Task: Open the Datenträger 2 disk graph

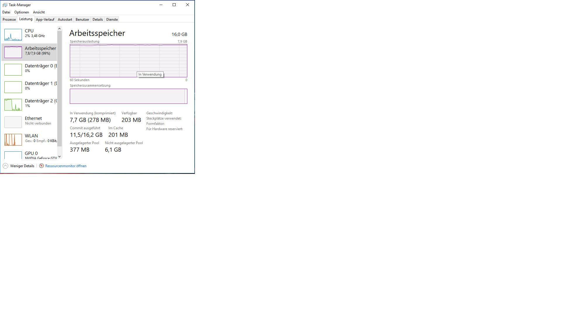Action: pos(13,105)
